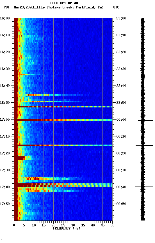The height and width of the screenshot is (243, 155).
Task: Click the '00:30' UTC time label
Action: click(x=121, y=170)
